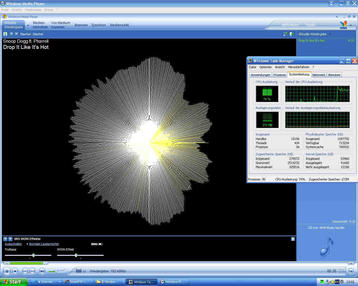
Task: Open the Medienbibliothek tab
Action: tap(40, 25)
